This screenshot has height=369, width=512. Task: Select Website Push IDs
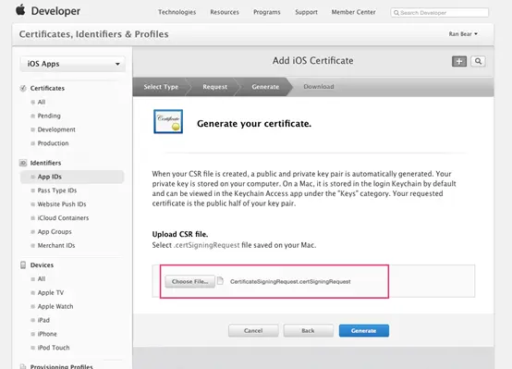click(x=62, y=204)
